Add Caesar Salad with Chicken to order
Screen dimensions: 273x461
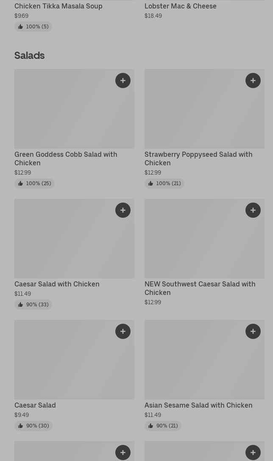pyautogui.click(x=123, y=210)
